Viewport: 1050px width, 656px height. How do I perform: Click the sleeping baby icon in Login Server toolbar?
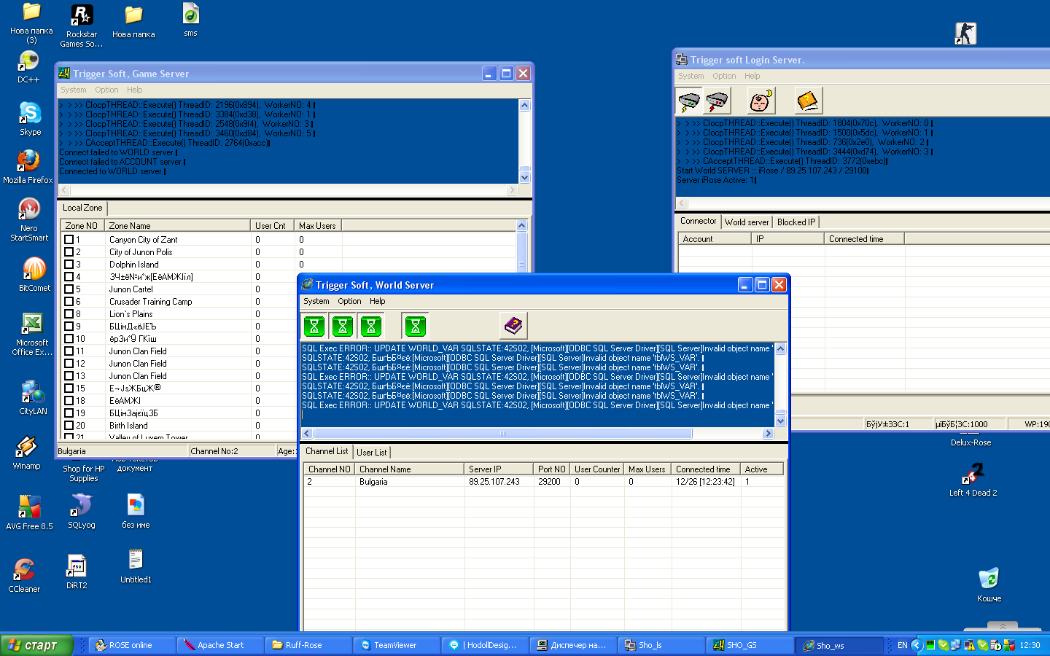761,100
